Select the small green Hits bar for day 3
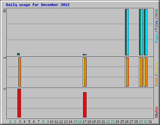 point(18,54)
